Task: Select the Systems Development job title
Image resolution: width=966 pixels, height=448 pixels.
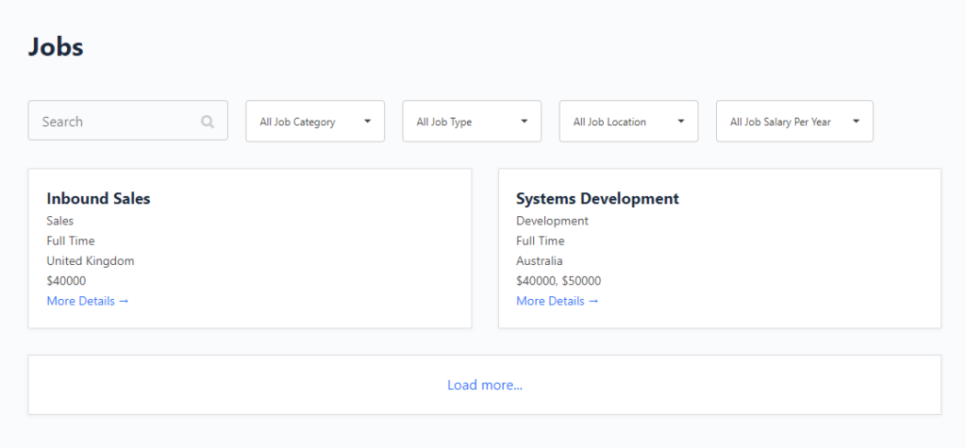Action: [x=597, y=198]
